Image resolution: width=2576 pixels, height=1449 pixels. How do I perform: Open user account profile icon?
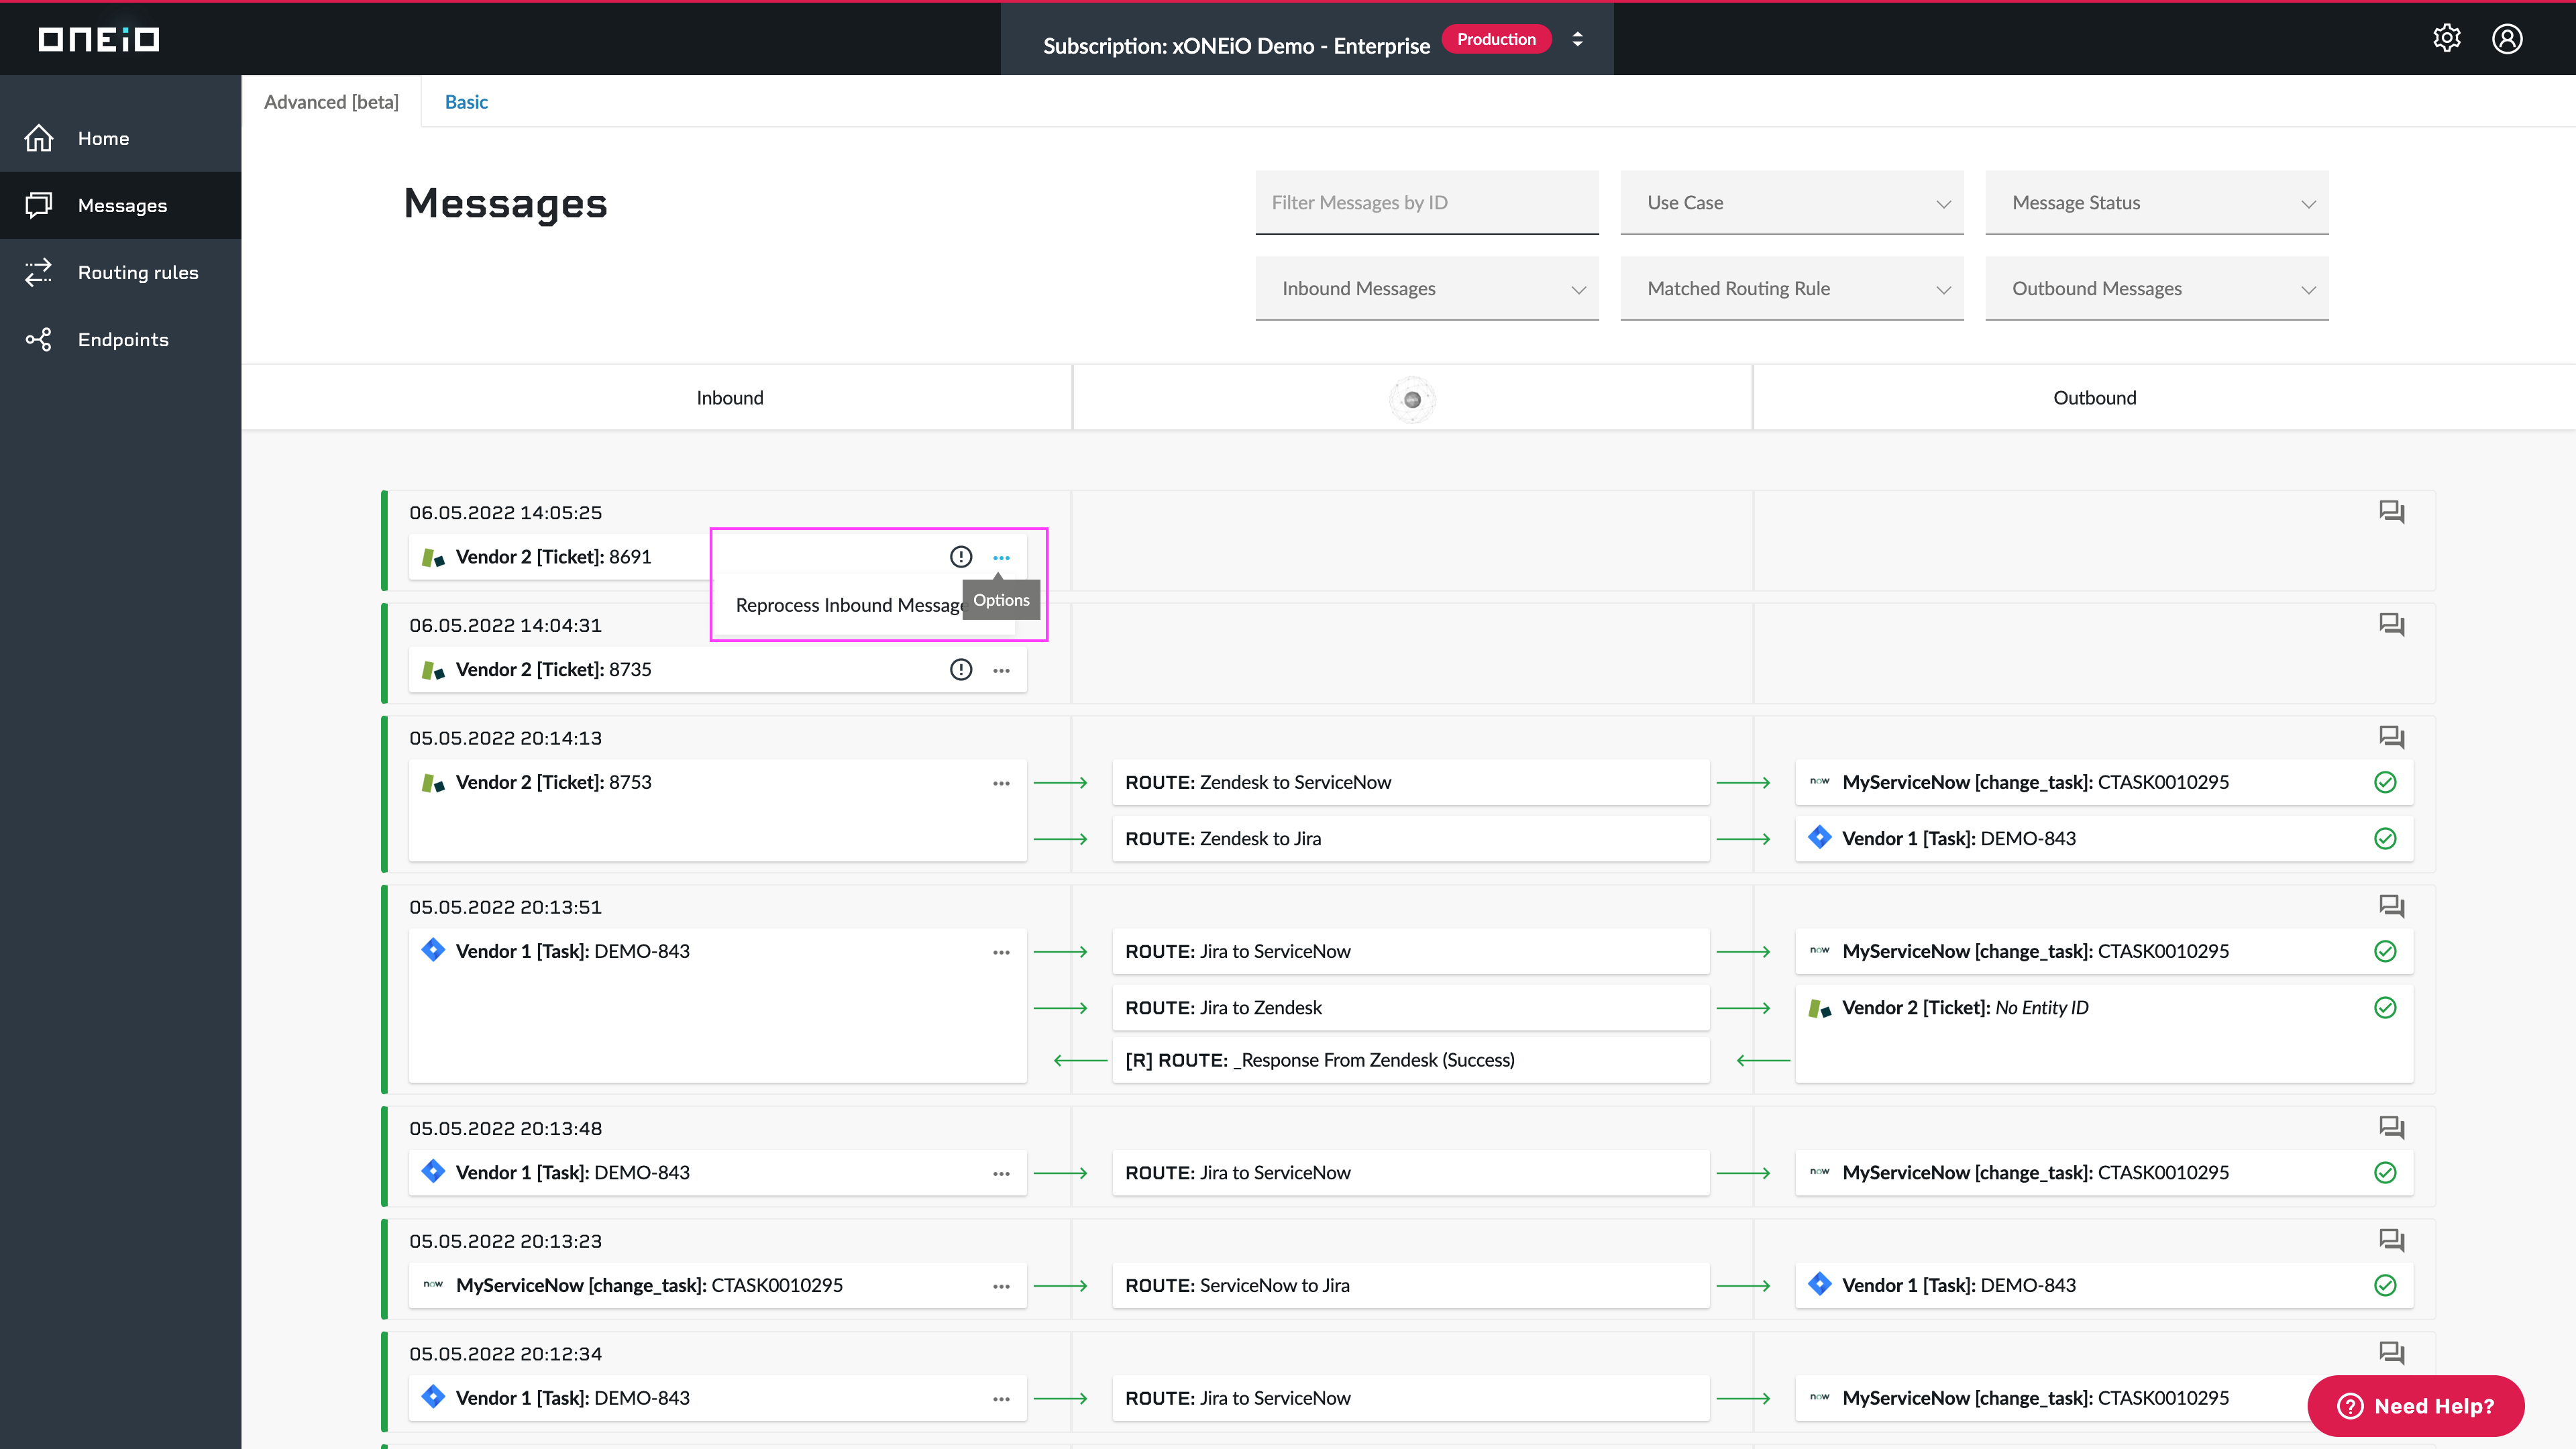pyautogui.click(x=2507, y=38)
